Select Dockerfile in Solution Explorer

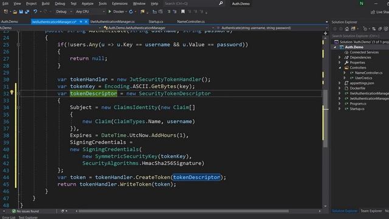[x=357, y=88]
